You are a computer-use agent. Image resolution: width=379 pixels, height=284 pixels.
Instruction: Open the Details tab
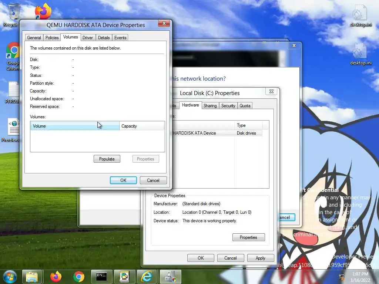click(104, 38)
